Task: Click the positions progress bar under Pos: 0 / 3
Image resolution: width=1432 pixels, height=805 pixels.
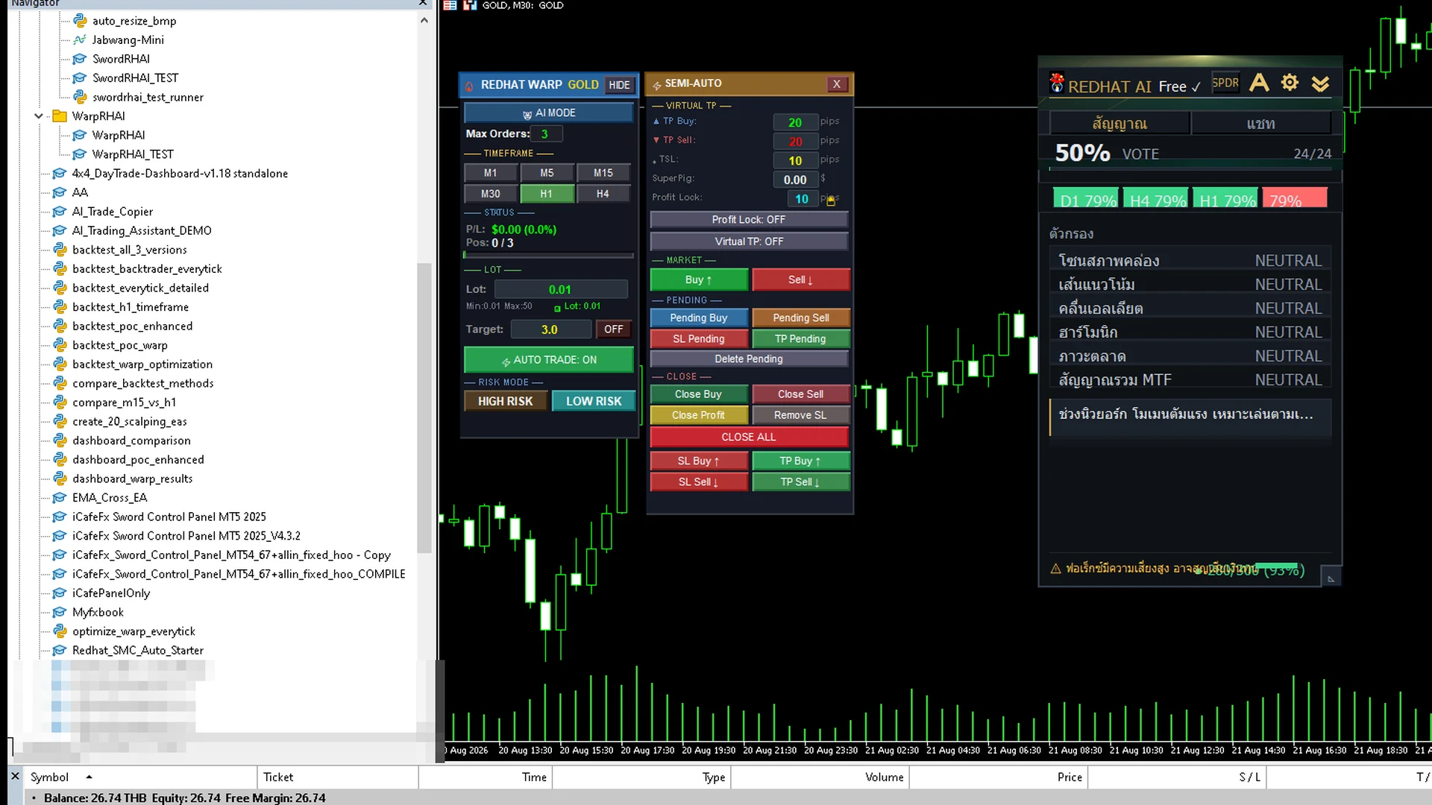Action: (x=548, y=255)
